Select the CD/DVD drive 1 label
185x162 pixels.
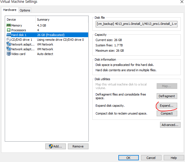pyautogui.click(x=22, y=40)
